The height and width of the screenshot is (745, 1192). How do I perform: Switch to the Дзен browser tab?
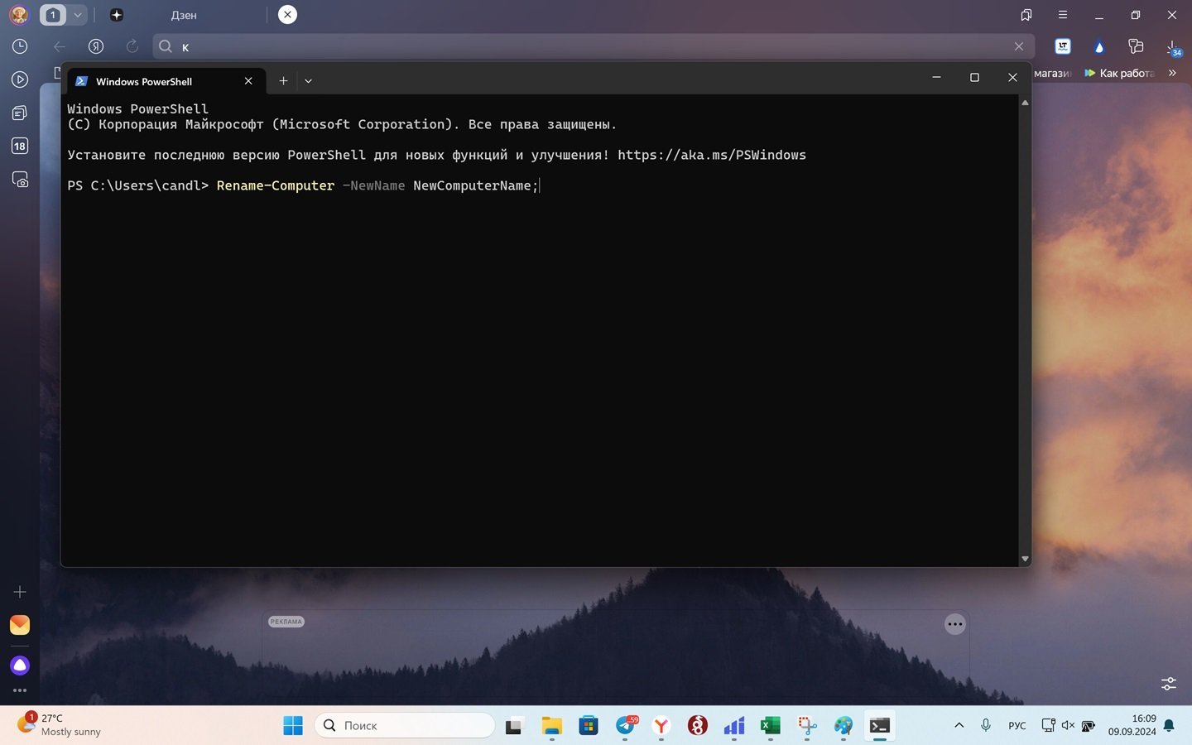[x=184, y=15]
